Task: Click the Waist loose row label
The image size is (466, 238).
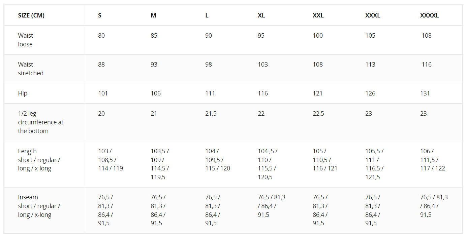Action: 26,40
